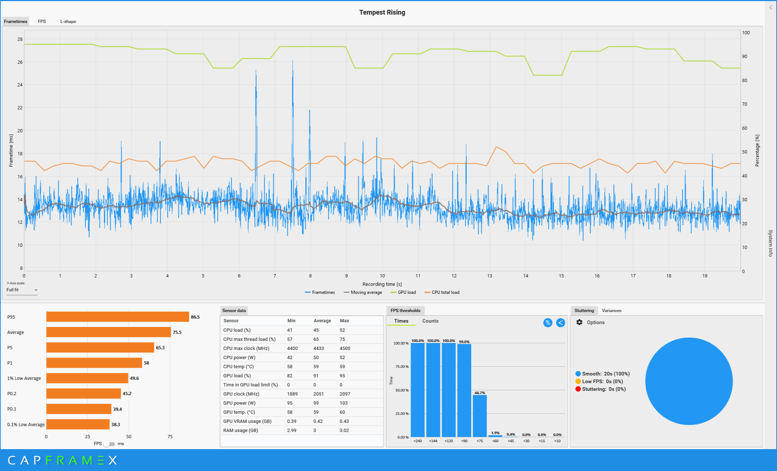Click the red Stuttering legend dot
This screenshot has width=777, height=471.
coord(577,389)
